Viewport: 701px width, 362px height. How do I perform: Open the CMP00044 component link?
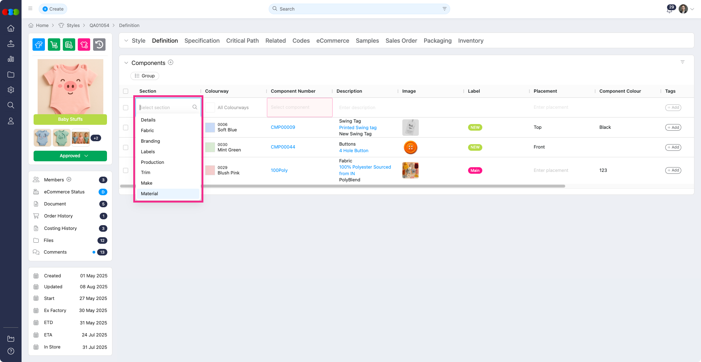point(283,147)
